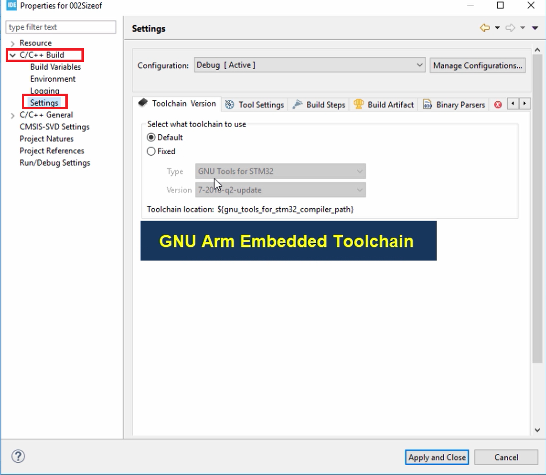Click the red error tab icon
The width and height of the screenshot is (546, 475).
(498, 105)
